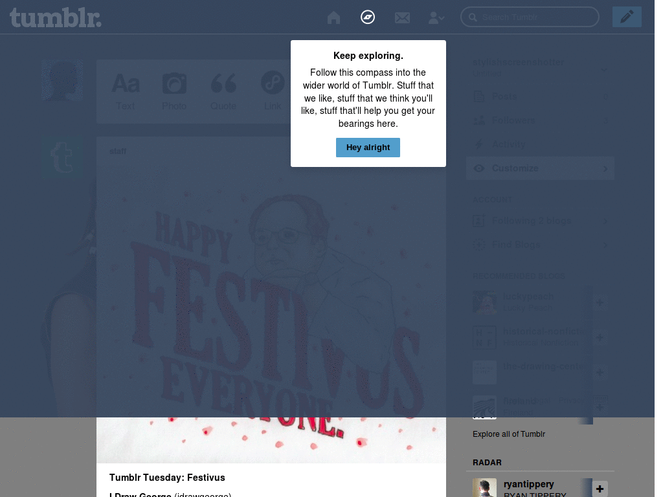Viewport: 663px width, 497px height.
Task: Open Activity in the sidebar
Action: pyautogui.click(x=540, y=144)
